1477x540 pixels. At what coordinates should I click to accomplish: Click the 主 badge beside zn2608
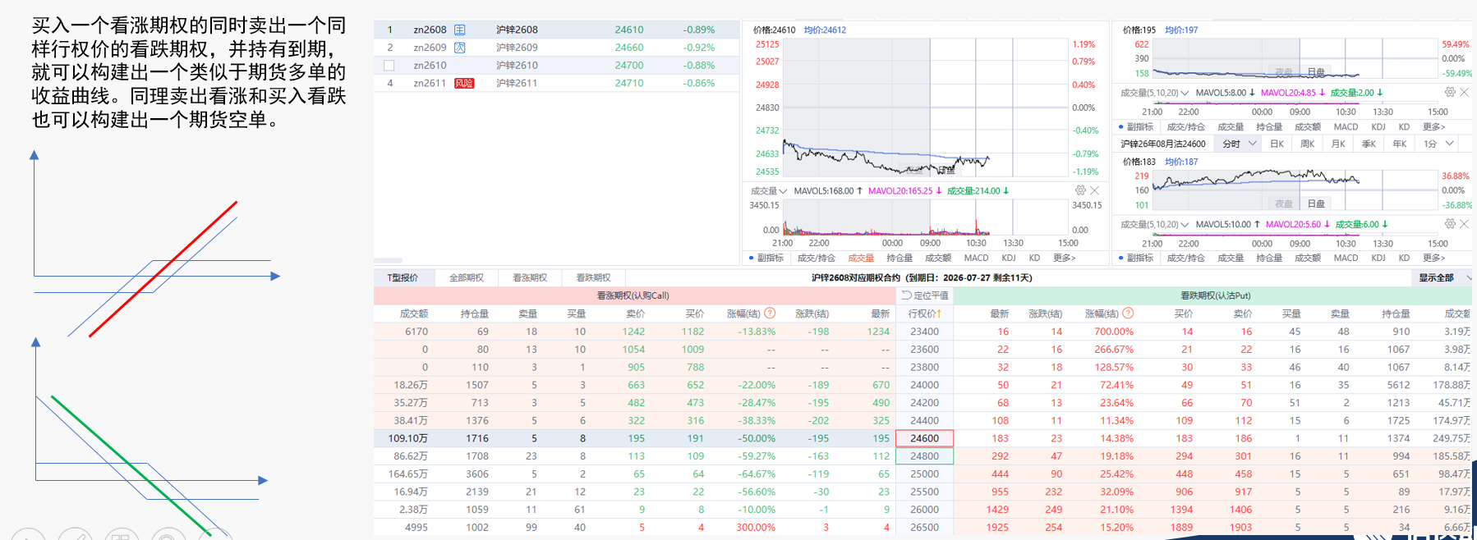[460, 30]
